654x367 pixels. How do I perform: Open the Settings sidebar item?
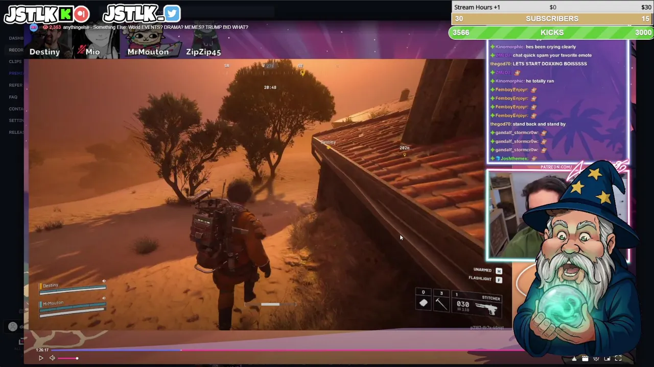pyautogui.click(x=16, y=120)
